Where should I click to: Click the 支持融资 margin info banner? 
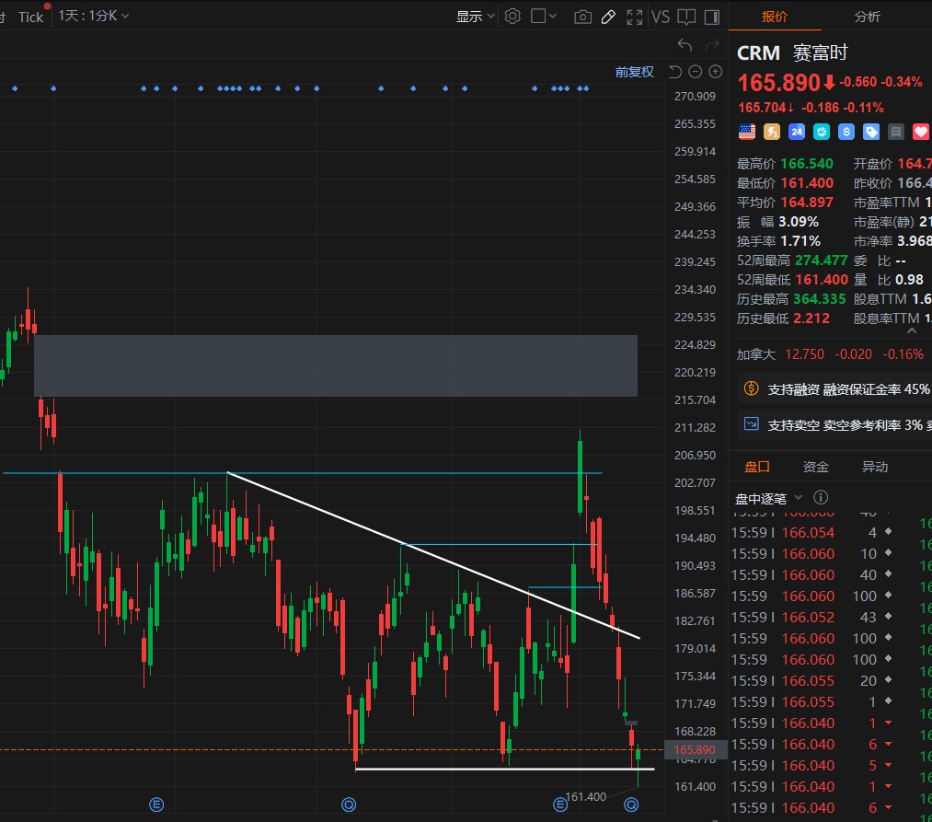pyautogui.click(x=834, y=389)
